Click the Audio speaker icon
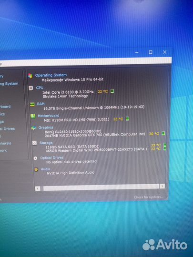This screenshot has height=257, width=193. pos(36,169)
